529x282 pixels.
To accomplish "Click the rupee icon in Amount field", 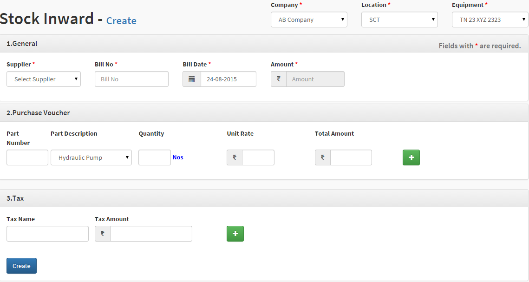I will [x=279, y=79].
